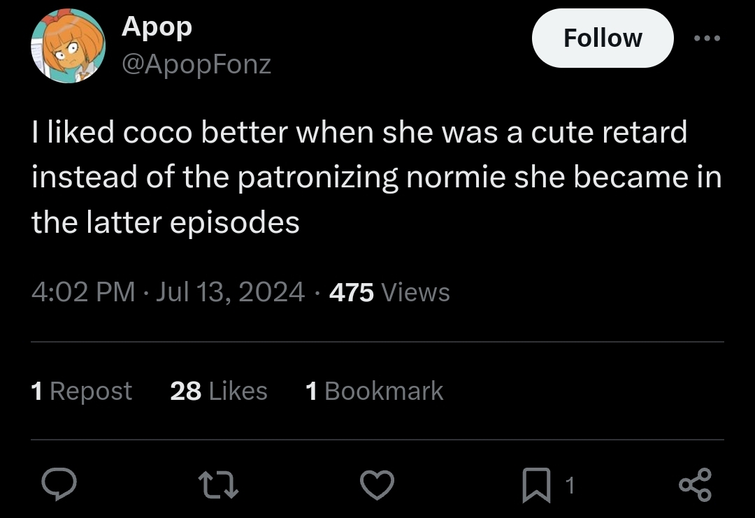This screenshot has height=518, width=755.
Task: Click the word "patronizing" in the tweet
Action: tap(318, 178)
